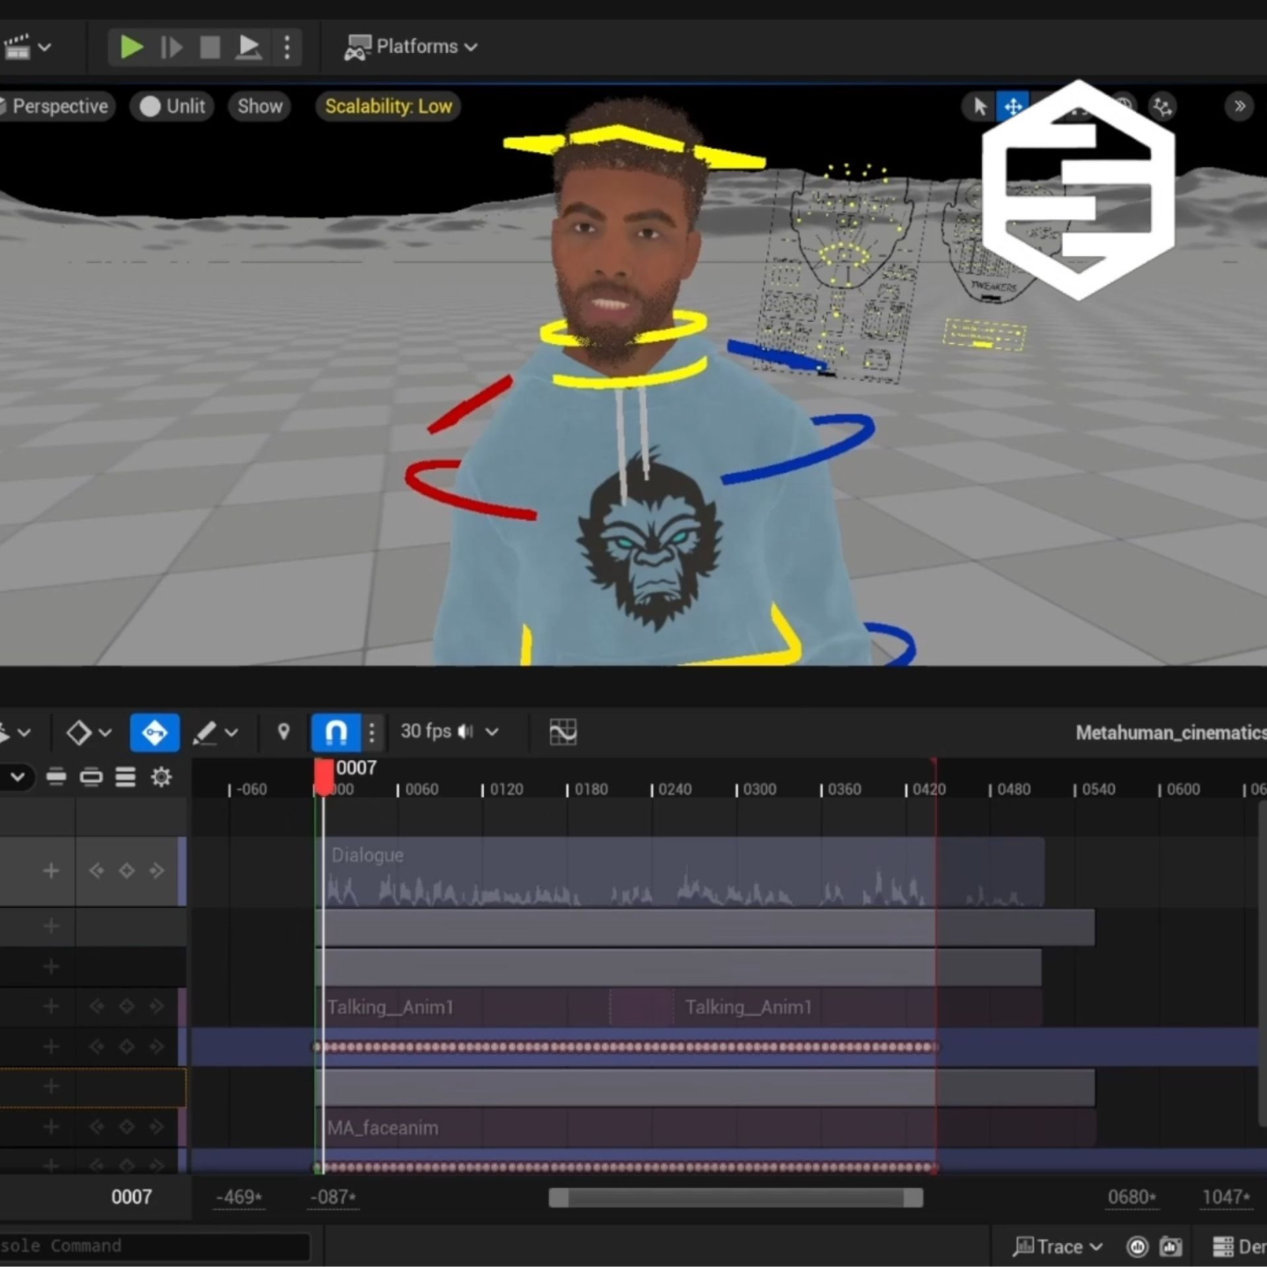Image resolution: width=1267 pixels, height=1267 pixels.
Task: Toggle the magnet snapping button
Action: 336,732
